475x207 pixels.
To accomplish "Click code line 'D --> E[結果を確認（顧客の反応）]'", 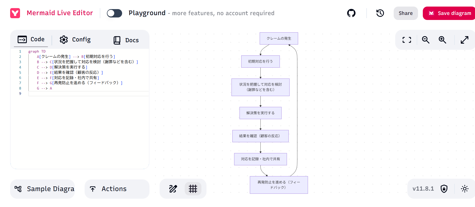I will [x=70, y=73].
